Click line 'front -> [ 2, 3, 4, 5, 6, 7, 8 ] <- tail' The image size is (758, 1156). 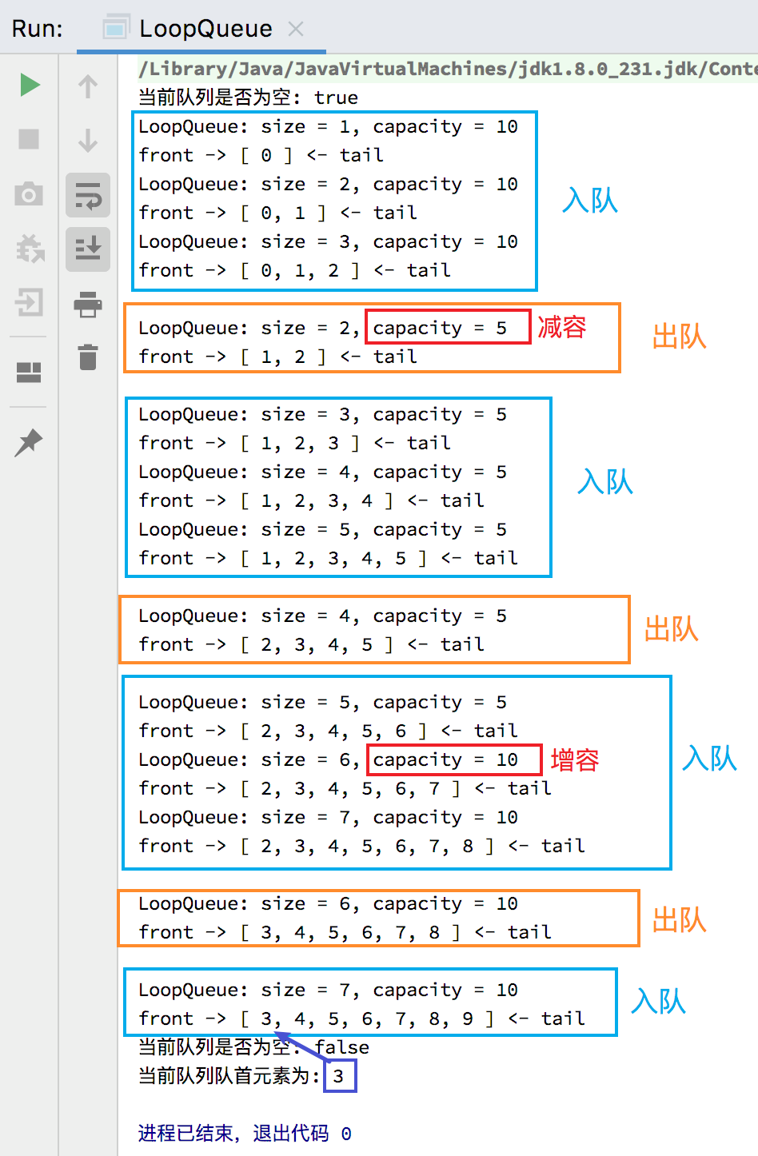tap(361, 846)
